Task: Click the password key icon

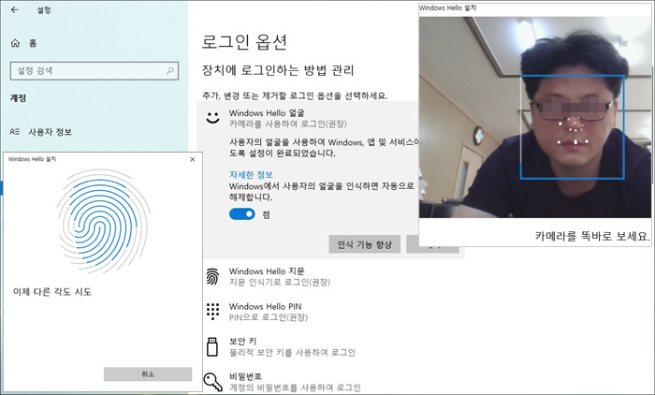Action: (213, 382)
